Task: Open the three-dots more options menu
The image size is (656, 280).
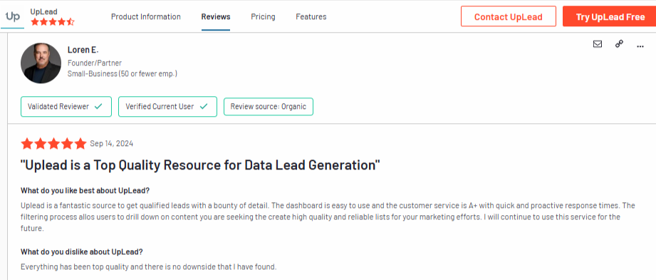Action: [x=640, y=46]
